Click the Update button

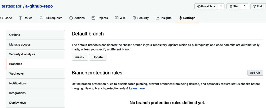point(98,57)
